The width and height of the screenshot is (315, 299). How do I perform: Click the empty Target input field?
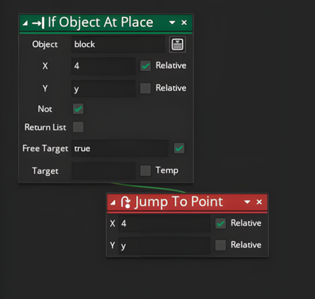coord(103,171)
